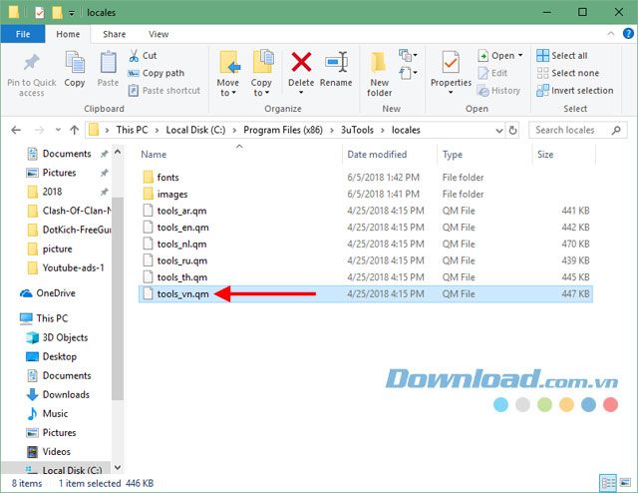Expand the Open button dropdown arrow
The height and width of the screenshot is (493, 638).
(x=521, y=56)
